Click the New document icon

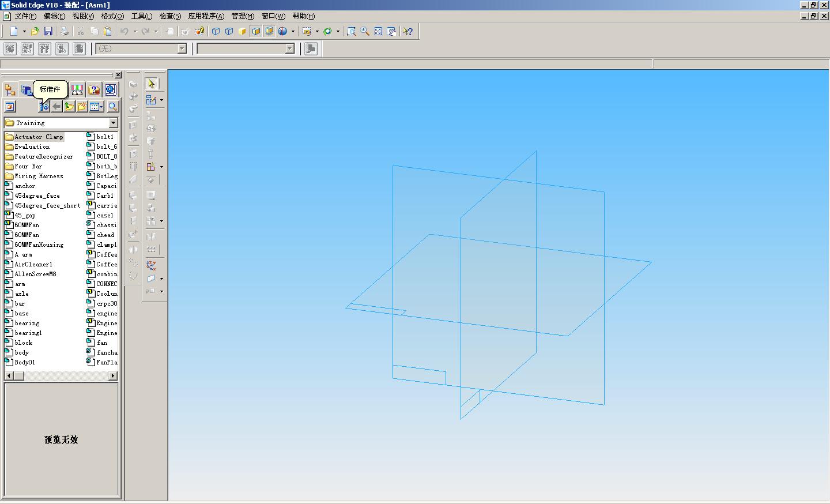point(14,31)
